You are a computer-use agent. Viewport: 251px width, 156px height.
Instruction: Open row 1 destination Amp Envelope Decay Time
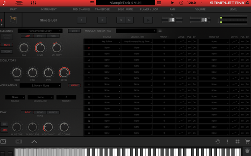point(137,41)
